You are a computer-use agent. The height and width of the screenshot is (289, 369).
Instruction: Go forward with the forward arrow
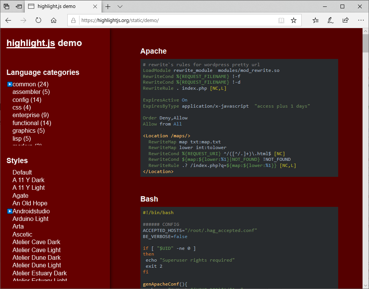coord(23,21)
